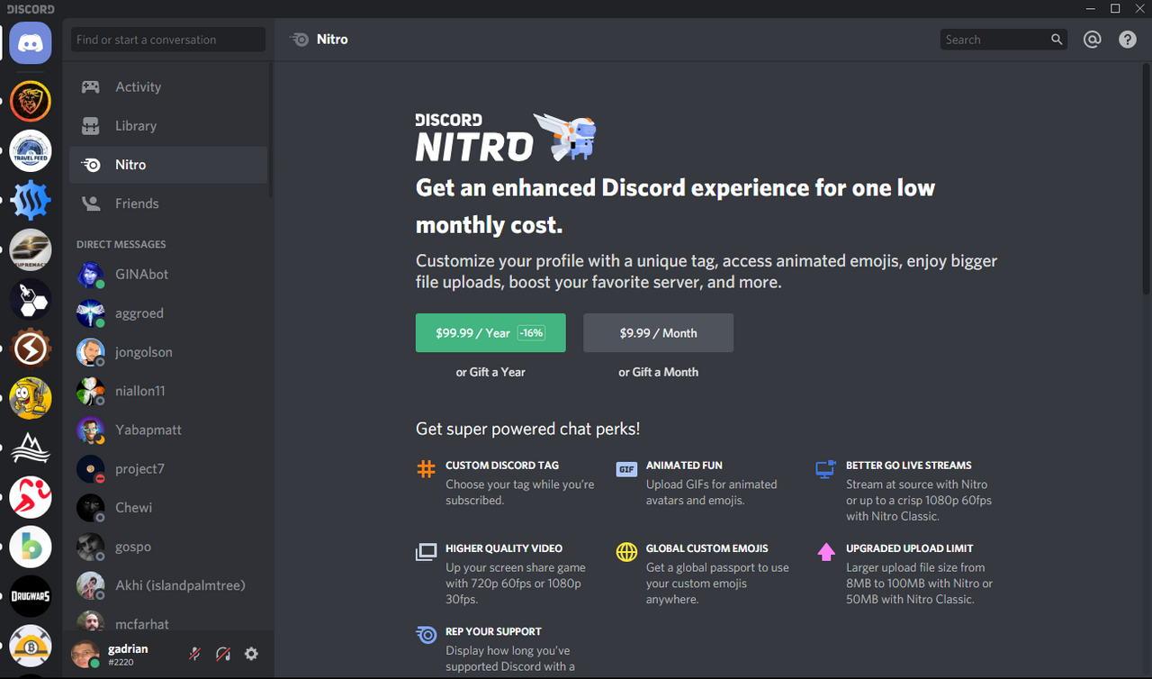Click the Upgraded Upload Limit arrow icon
Image resolution: width=1152 pixels, height=679 pixels.
pyautogui.click(x=826, y=552)
